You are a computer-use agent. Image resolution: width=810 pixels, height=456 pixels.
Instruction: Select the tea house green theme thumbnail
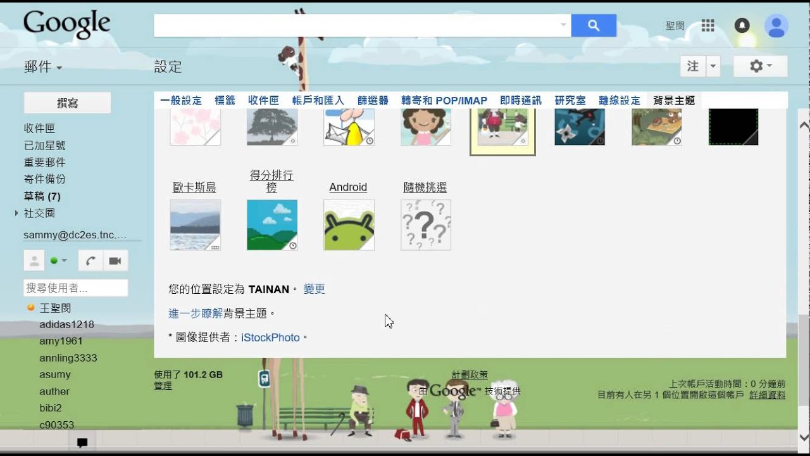tap(657, 127)
